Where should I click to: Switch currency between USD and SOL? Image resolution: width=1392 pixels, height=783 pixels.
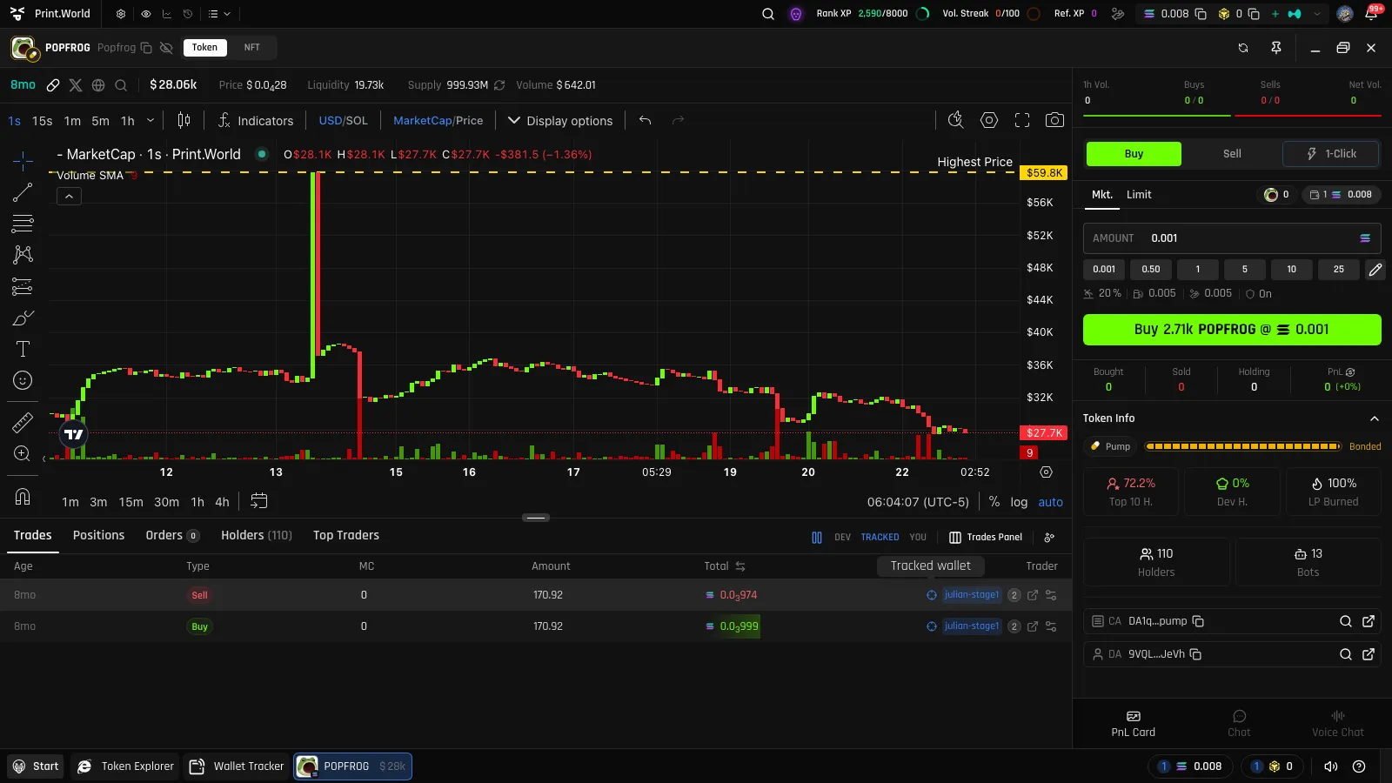(343, 121)
